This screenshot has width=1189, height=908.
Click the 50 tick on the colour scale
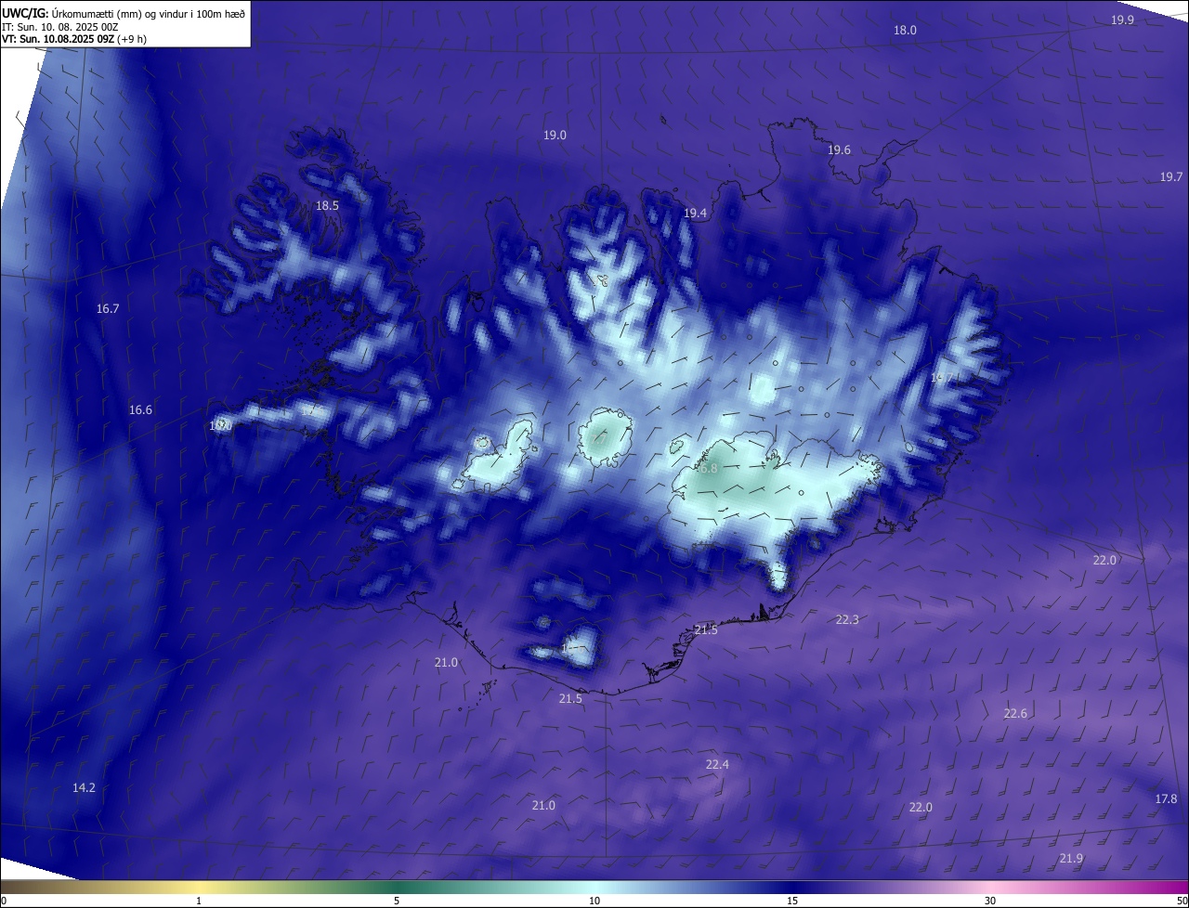1182,901
